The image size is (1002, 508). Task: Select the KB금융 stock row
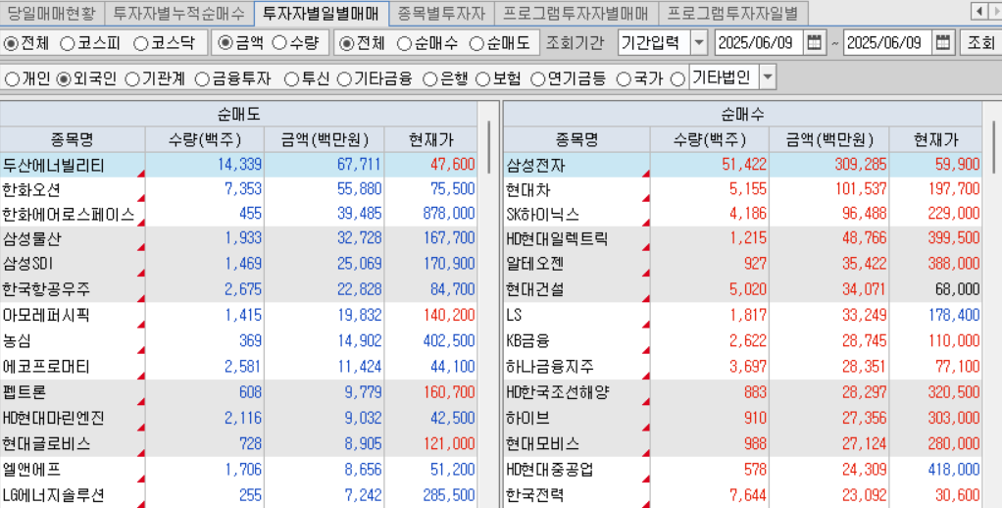click(743, 340)
